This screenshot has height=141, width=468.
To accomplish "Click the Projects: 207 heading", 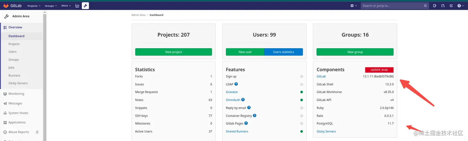I will 174,35.
